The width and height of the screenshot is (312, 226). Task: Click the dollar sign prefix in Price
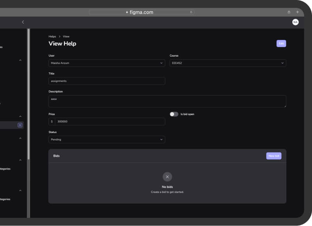[x=52, y=122]
